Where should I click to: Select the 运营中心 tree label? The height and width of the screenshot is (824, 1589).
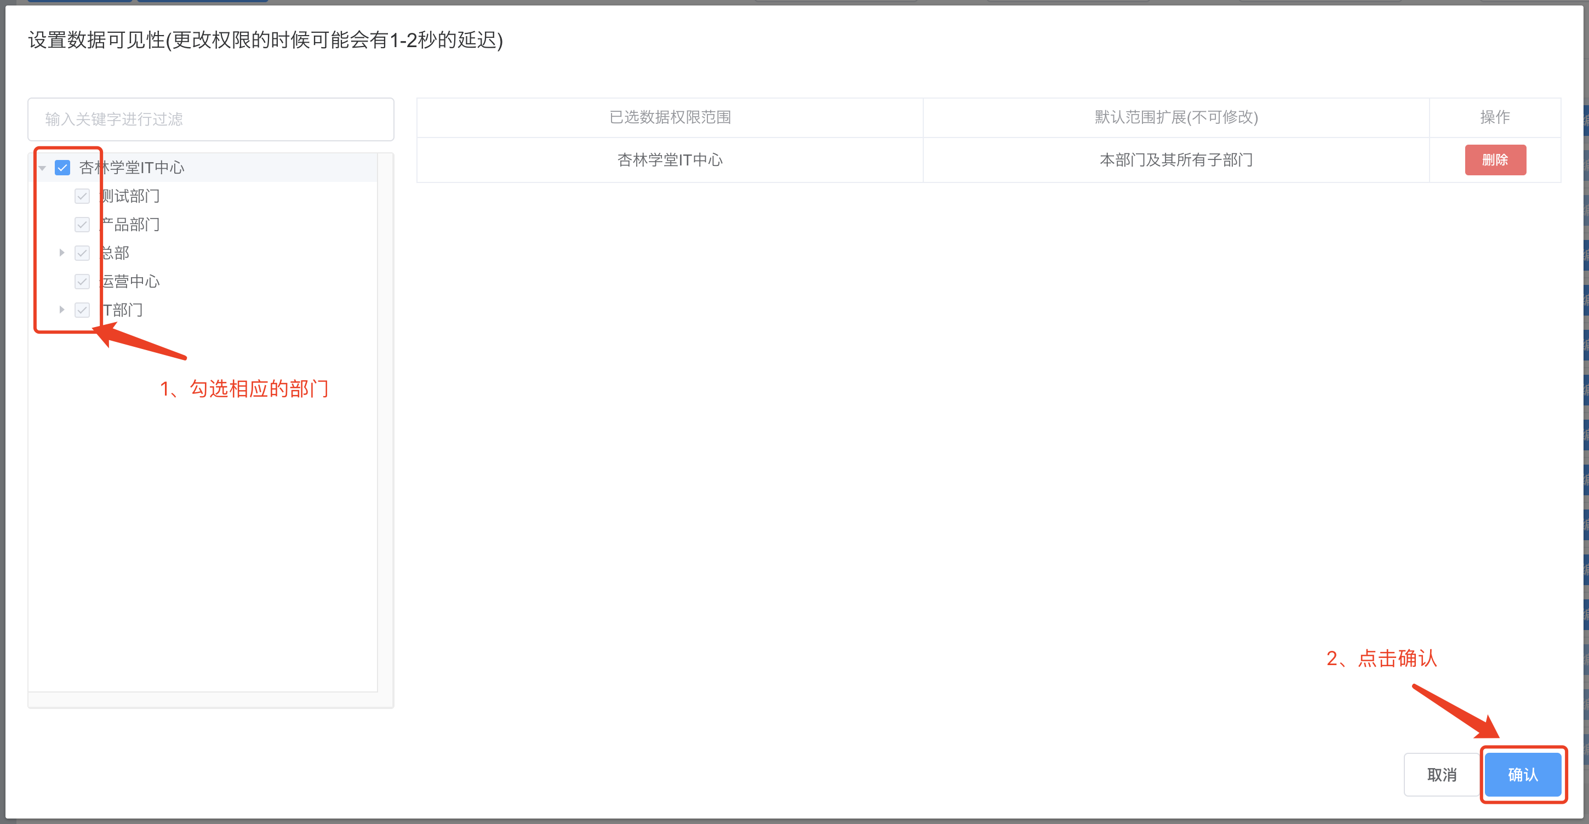pos(129,281)
